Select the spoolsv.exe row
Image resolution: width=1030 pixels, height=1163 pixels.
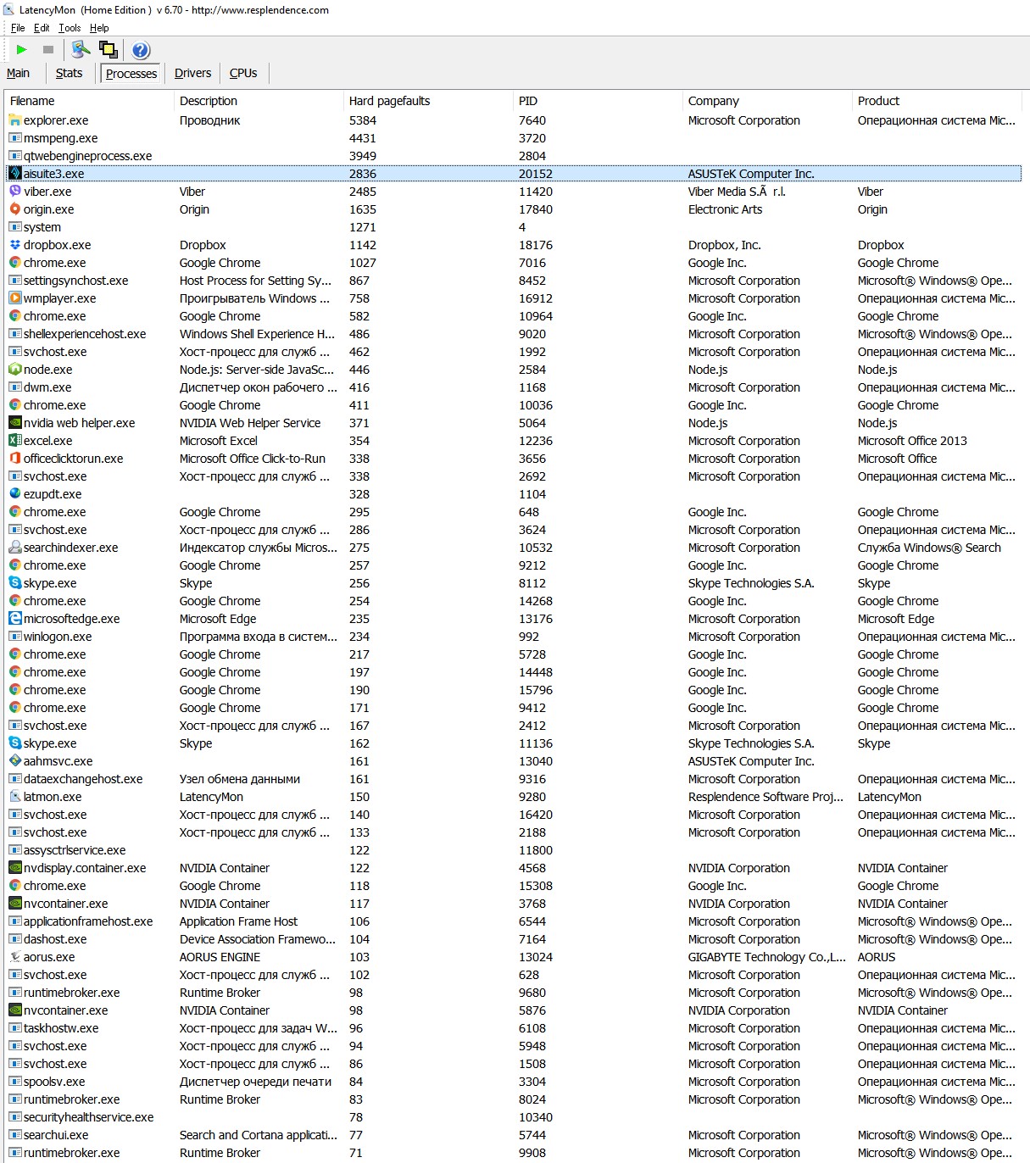click(x=514, y=1082)
